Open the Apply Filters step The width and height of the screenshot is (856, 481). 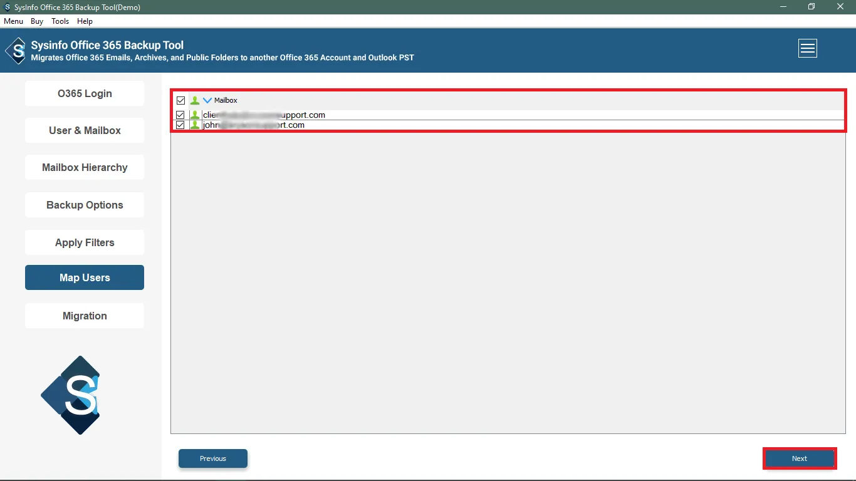pyautogui.click(x=85, y=242)
